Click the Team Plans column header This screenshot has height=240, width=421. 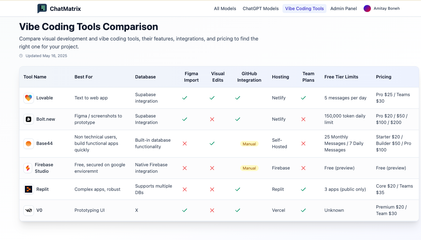[x=308, y=77]
